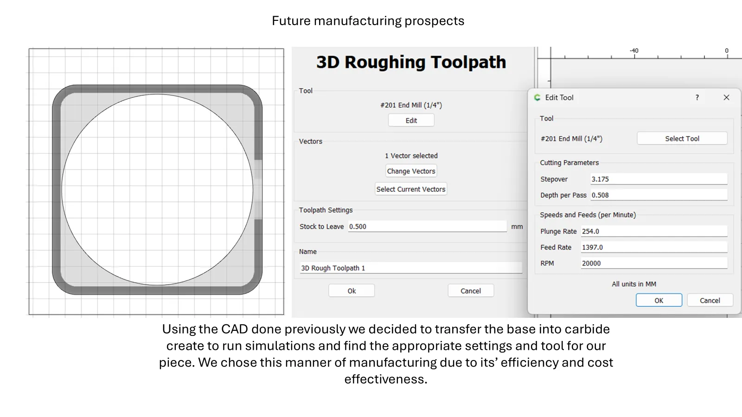
Task: Click the 'Cutting Parameters' group label
Action: (569, 163)
